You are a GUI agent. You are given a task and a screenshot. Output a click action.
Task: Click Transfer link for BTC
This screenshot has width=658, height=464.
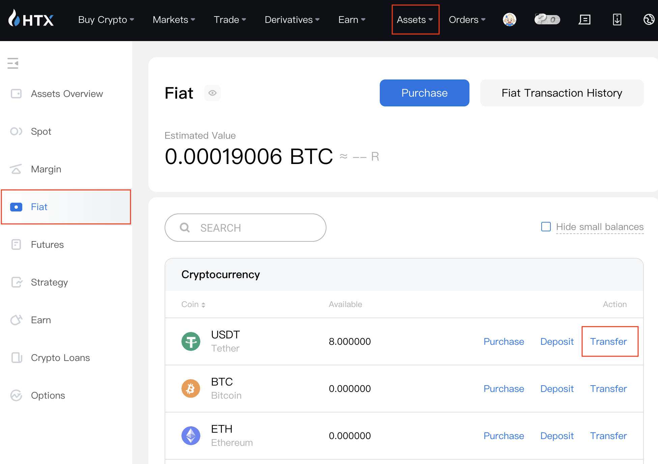608,389
